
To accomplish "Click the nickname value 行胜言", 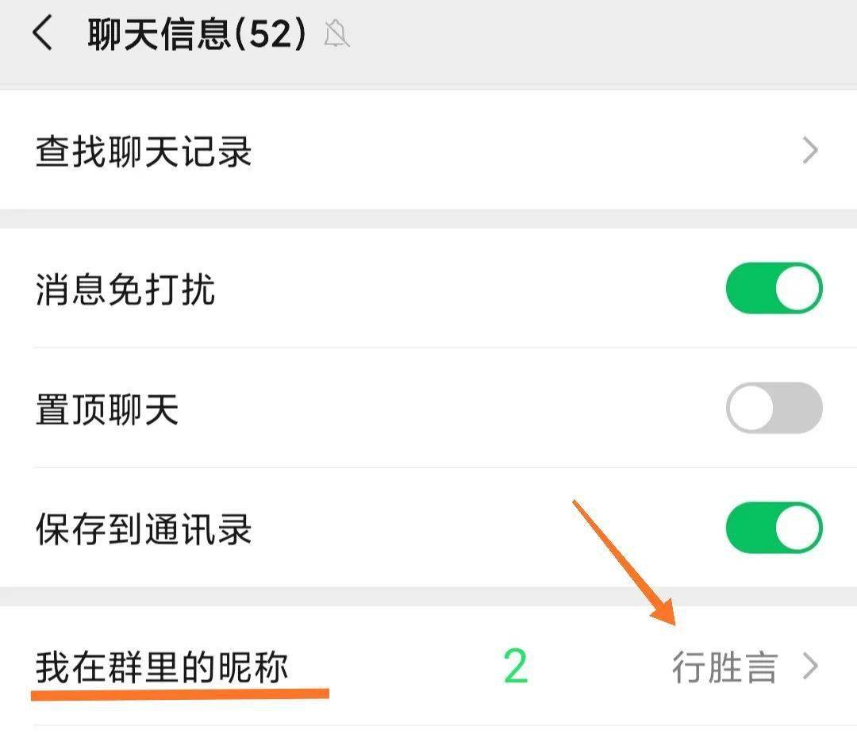I will click(x=724, y=667).
